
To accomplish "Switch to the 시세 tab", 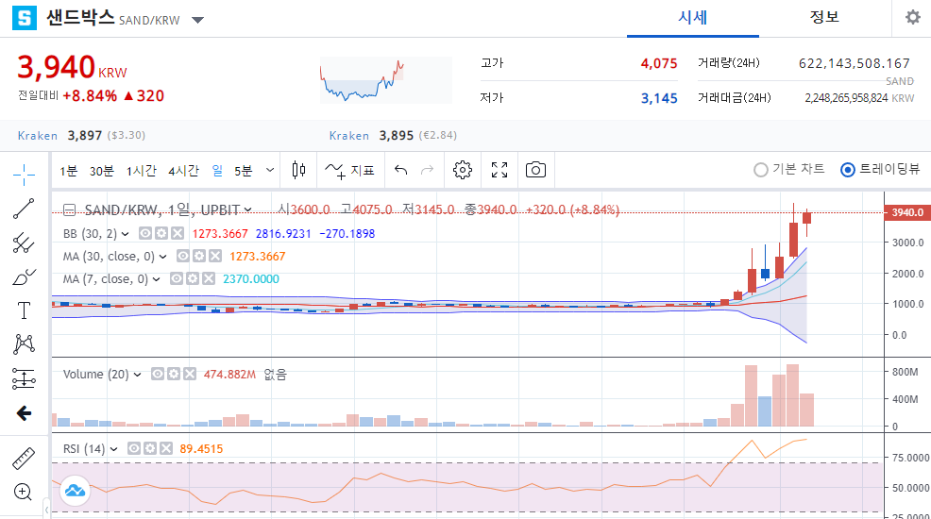I will pos(692,18).
